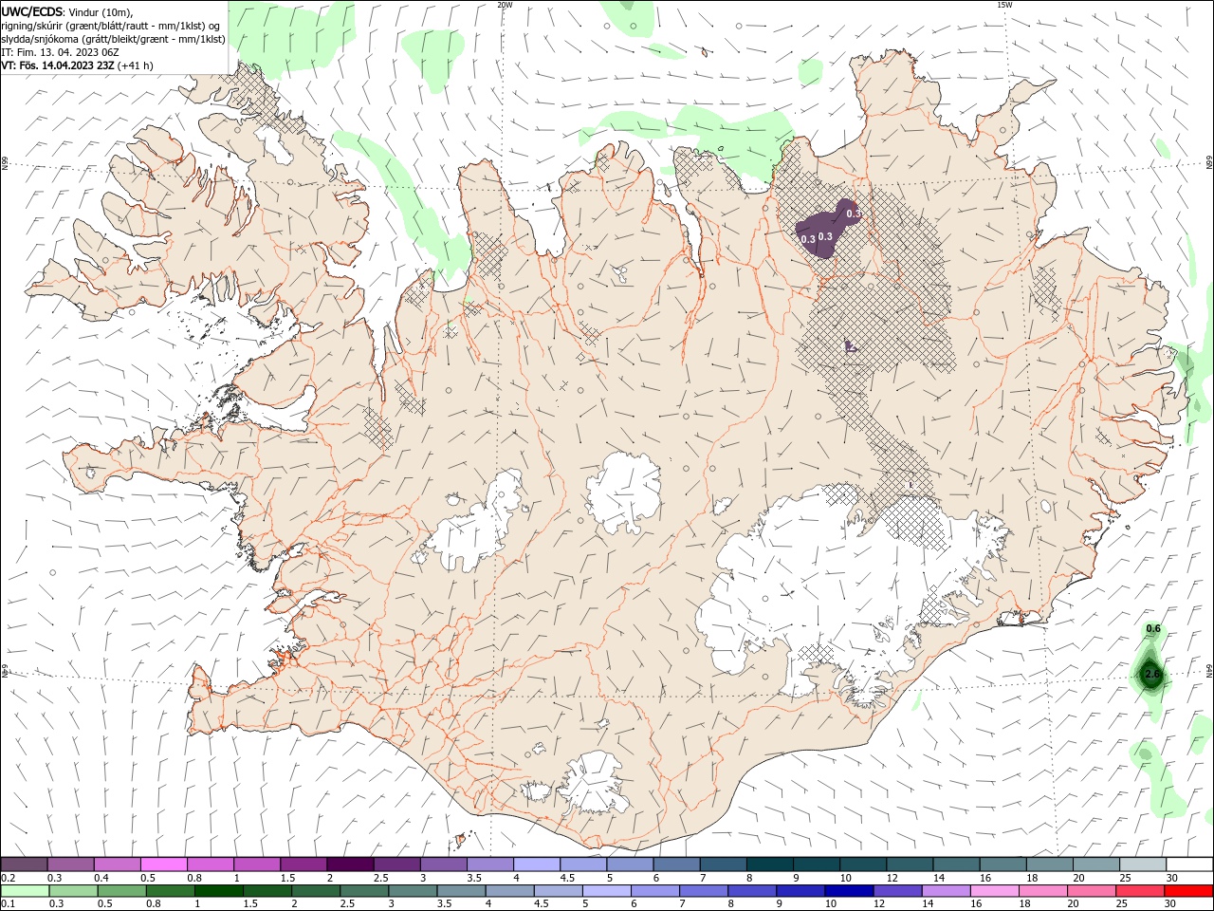Click the dark purple snowfall patch in the northeast
This screenshot has height=911, width=1214.
click(826, 231)
